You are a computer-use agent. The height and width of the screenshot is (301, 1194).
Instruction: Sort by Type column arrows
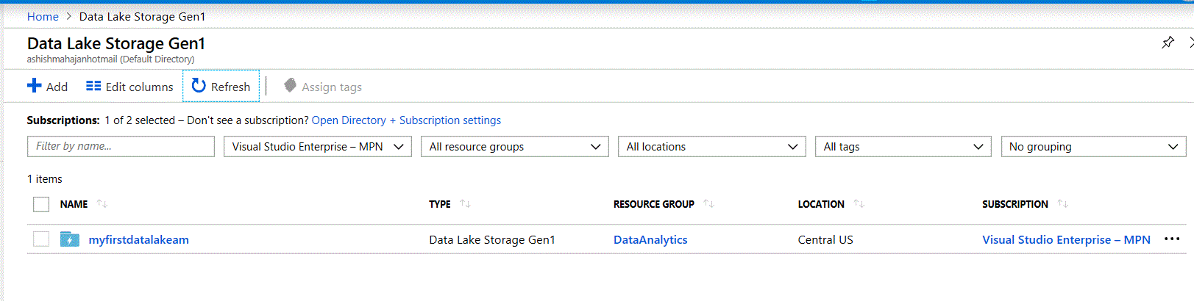(x=465, y=204)
